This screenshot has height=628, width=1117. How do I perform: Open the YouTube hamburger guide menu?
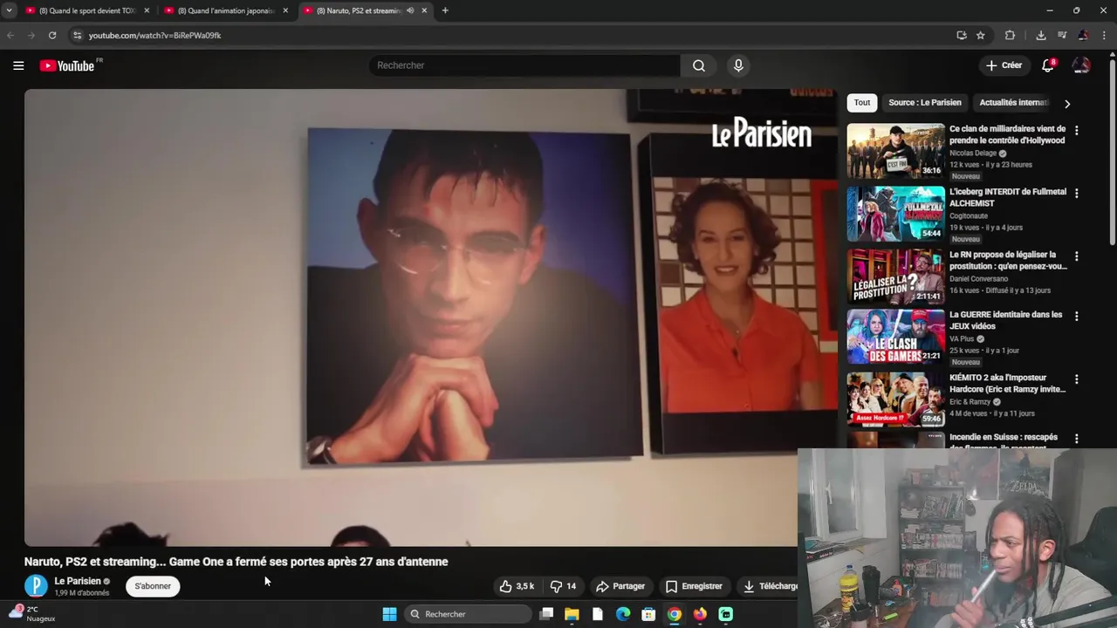pos(18,65)
